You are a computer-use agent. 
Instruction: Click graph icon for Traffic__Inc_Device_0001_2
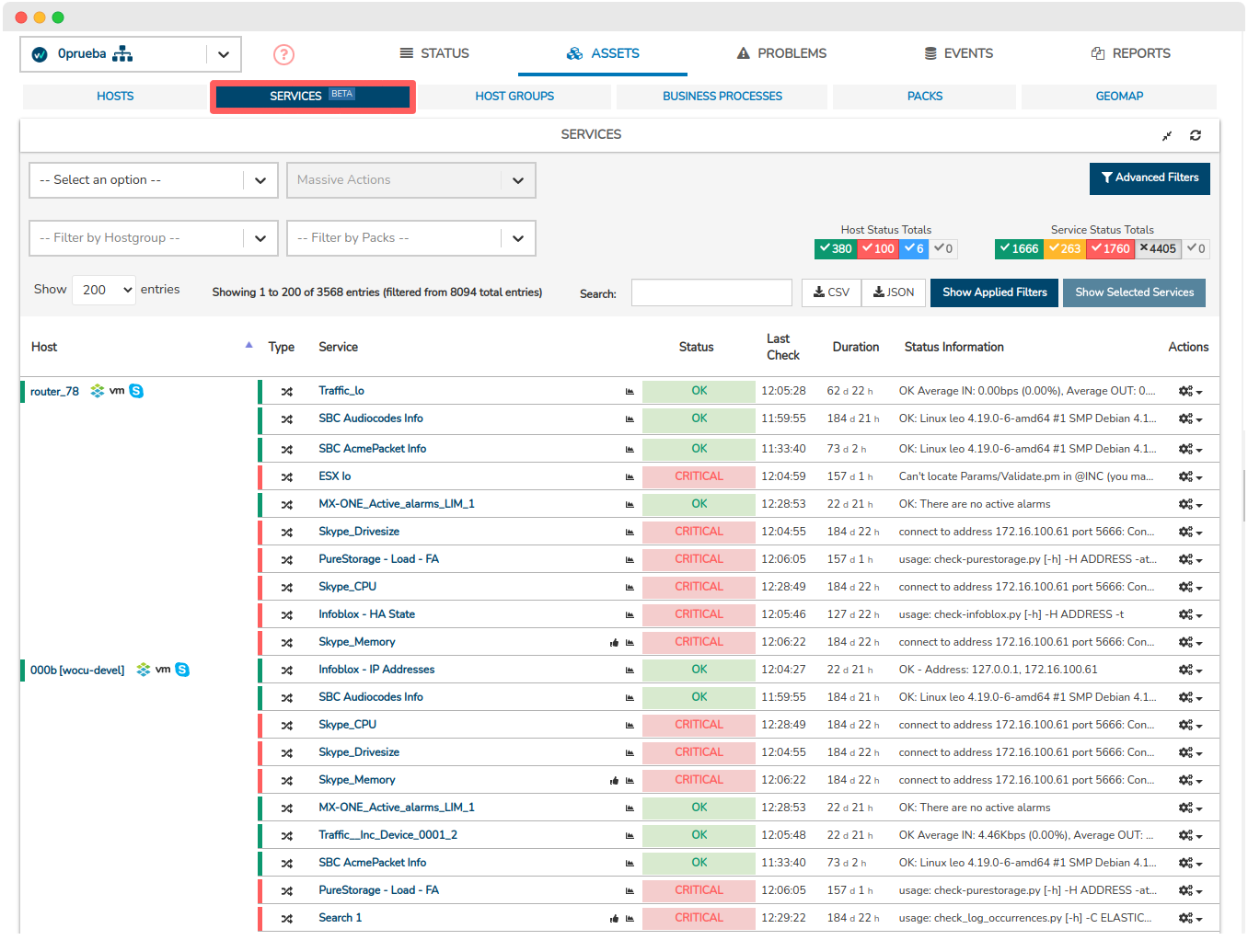[630, 836]
